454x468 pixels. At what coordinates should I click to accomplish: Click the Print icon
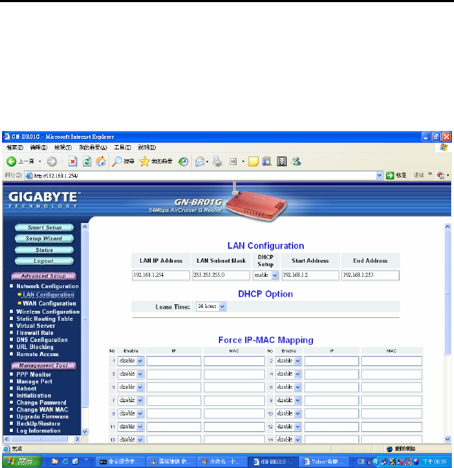tap(217, 161)
